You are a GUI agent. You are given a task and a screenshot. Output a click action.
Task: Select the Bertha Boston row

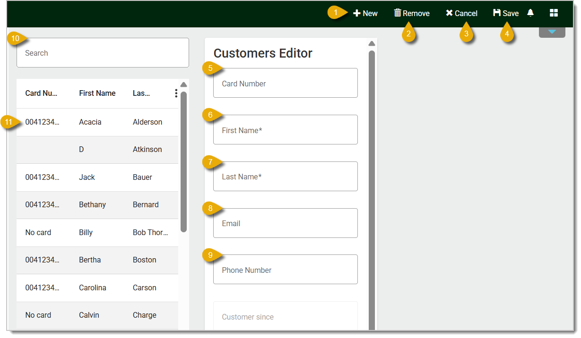pos(97,260)
